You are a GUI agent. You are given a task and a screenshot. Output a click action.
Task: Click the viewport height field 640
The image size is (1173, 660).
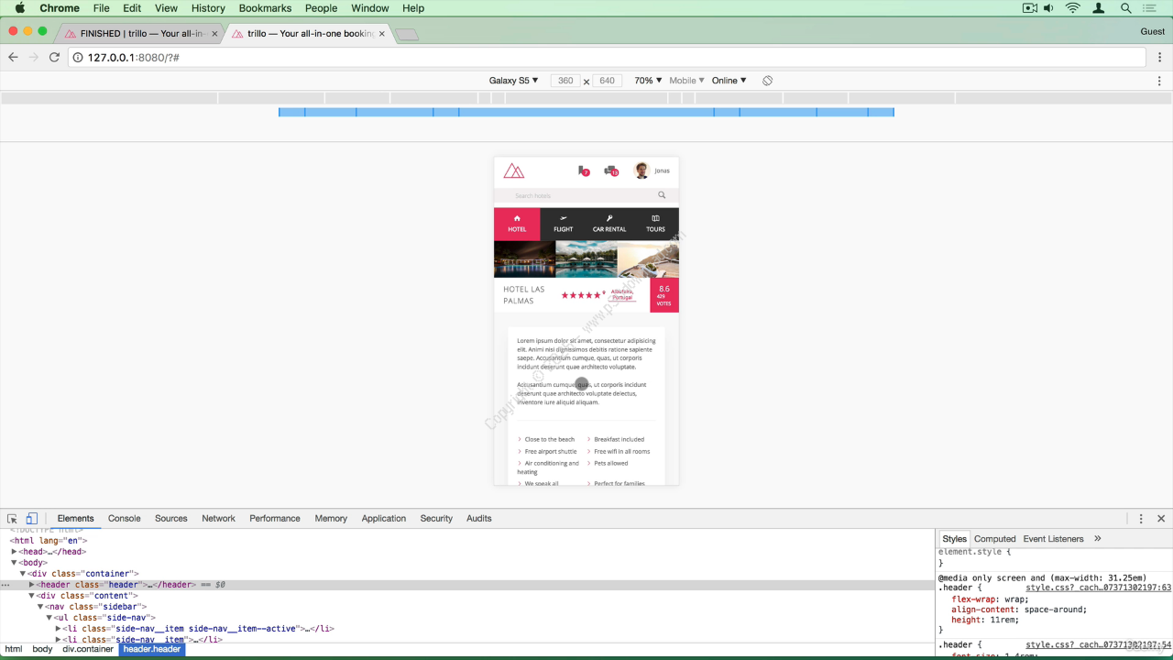607,81
